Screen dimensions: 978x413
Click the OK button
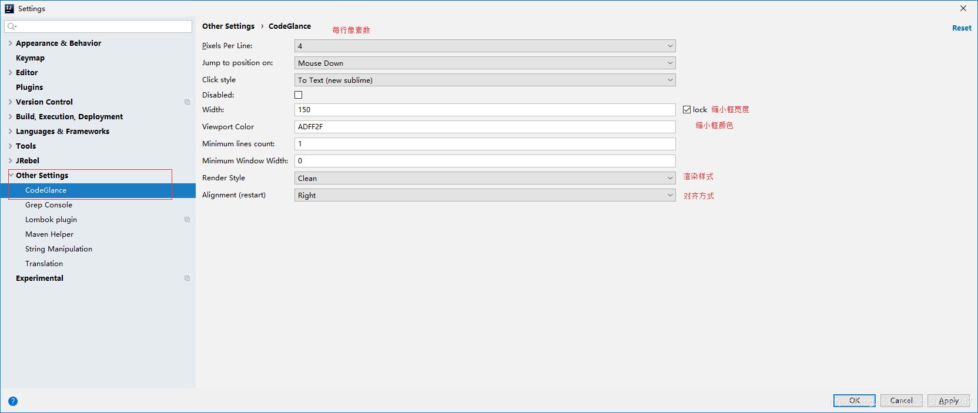[x=855, y=401]
